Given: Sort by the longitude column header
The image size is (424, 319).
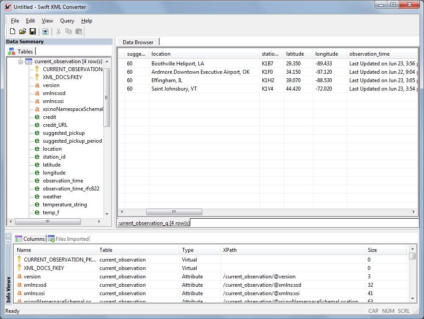Looking at the screenshot, I should [x=329, y=54].
